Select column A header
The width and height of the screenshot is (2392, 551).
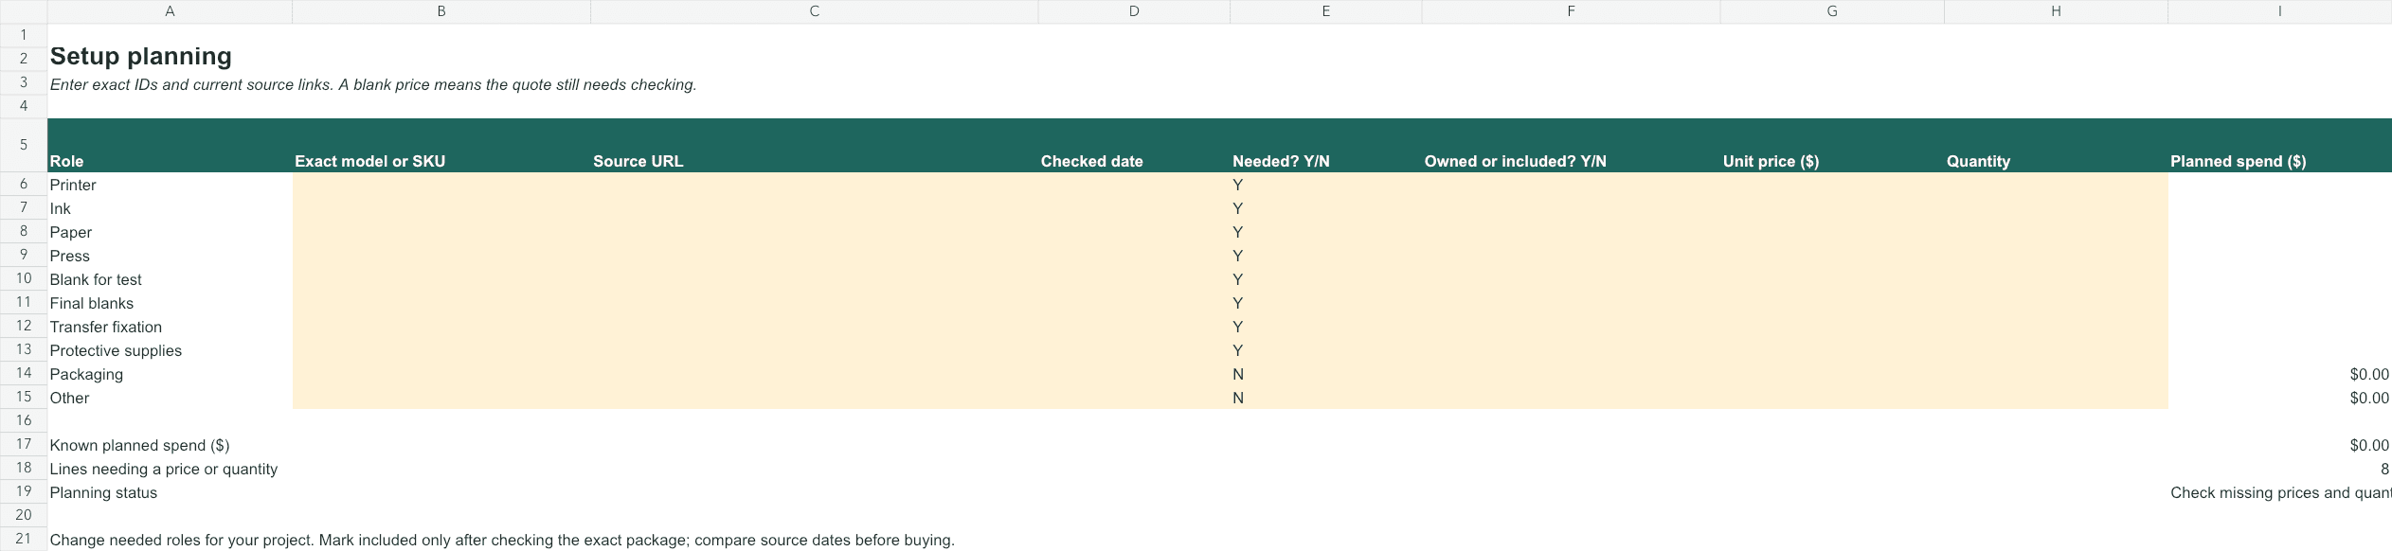pos(170,11)
